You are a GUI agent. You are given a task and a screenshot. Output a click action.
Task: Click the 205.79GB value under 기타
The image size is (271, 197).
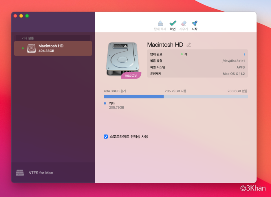117,107
